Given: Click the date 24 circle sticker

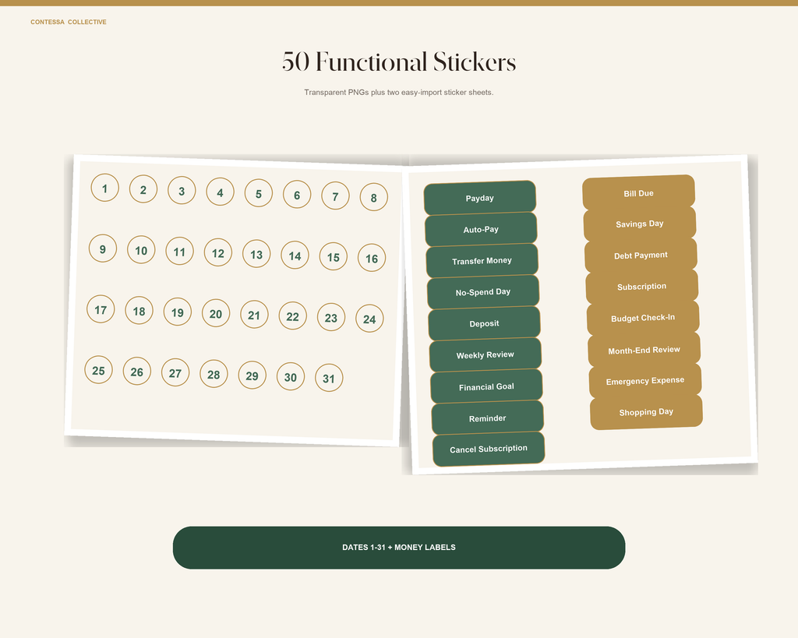Looking at the screenshot, I should (x=369, y=319).
